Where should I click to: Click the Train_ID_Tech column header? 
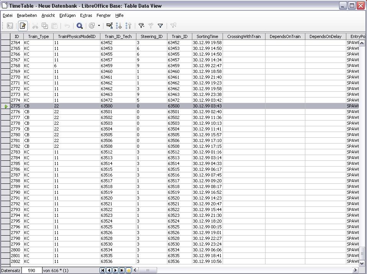click(x=118, y=36)
